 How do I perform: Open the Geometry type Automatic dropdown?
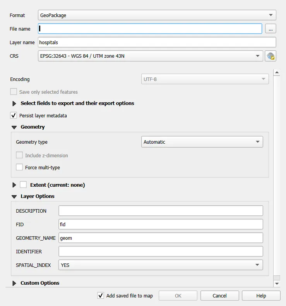[202, 142]
